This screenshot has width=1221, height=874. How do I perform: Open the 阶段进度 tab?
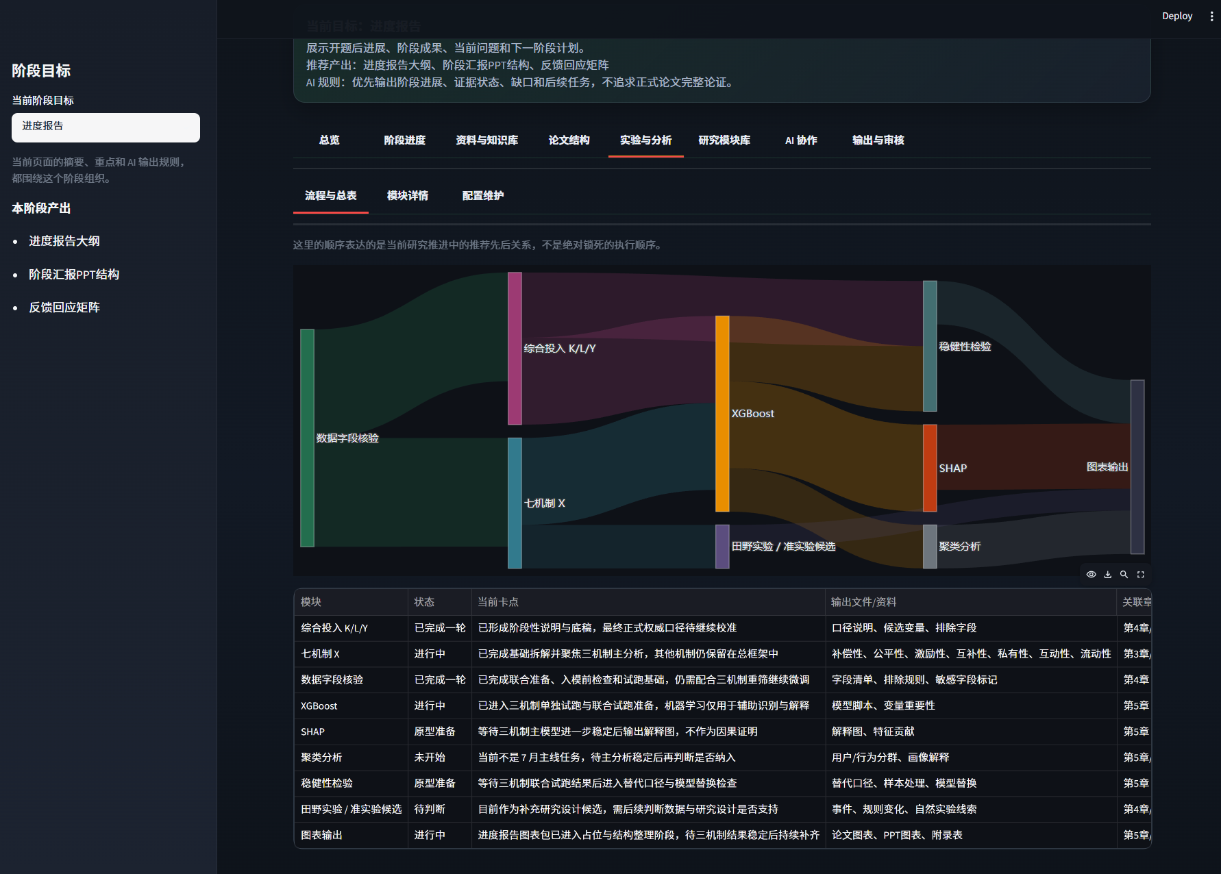click(x=405, y=140)
